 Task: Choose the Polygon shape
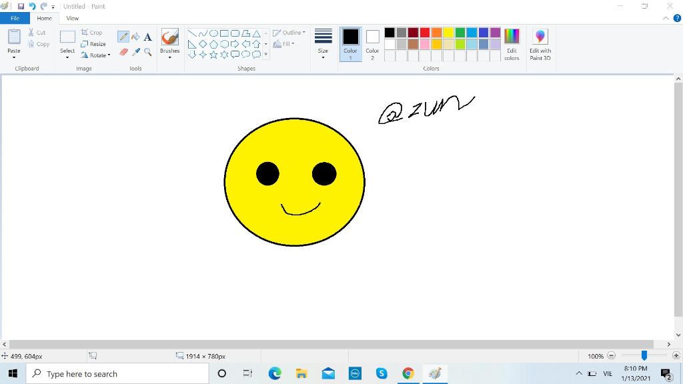coord(245,33)
